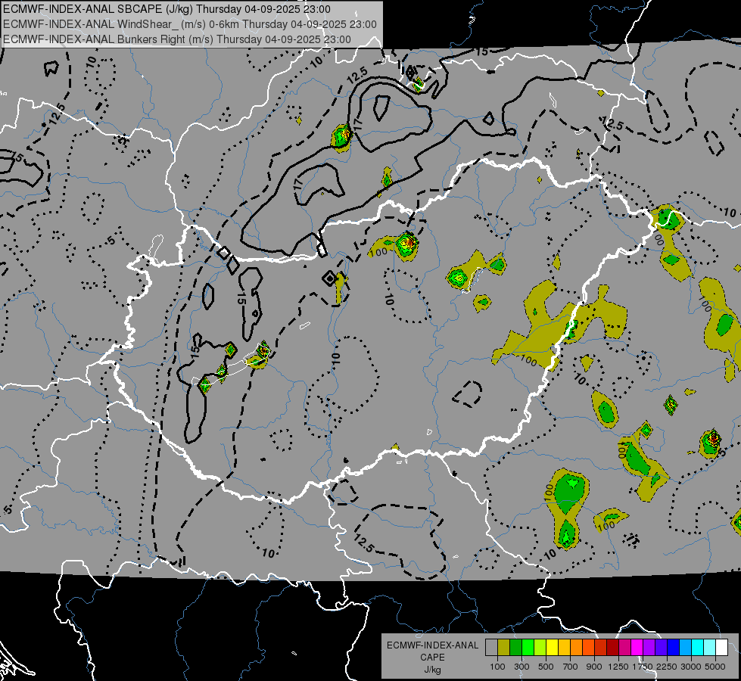Select the white legend swatch

click(721, 648)
